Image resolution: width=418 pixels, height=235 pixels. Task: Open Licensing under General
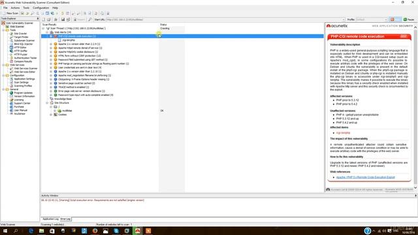tap(19, 100)
